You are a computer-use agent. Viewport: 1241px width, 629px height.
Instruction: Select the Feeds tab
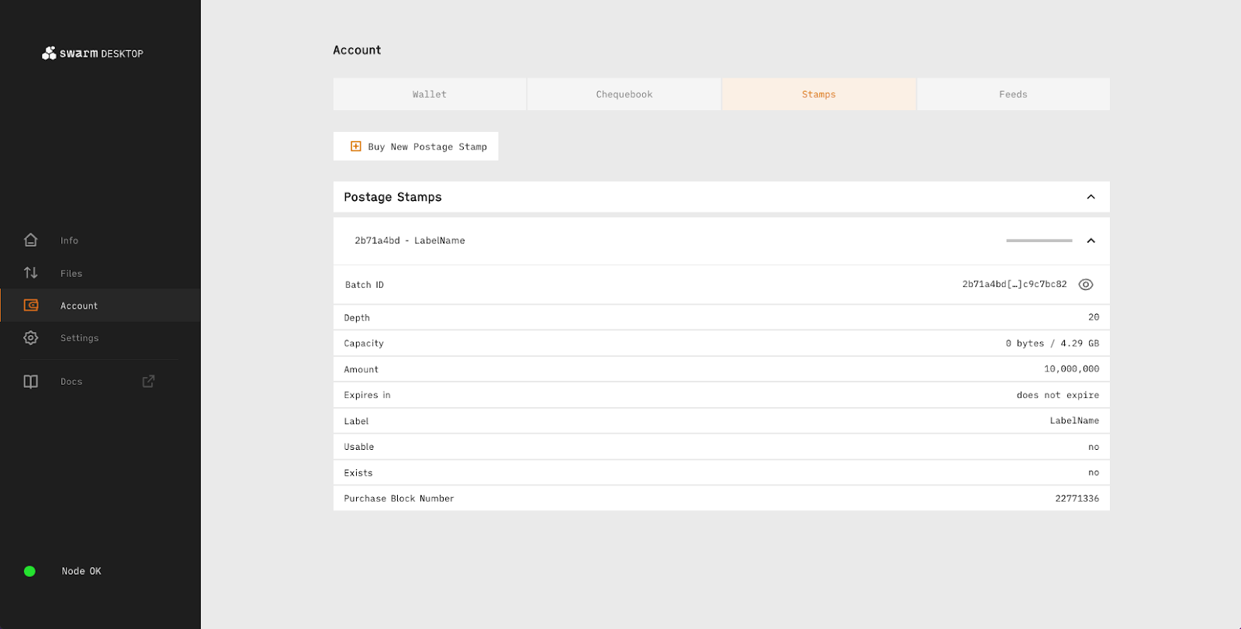pyautogui.click(x=1013, y=94)
